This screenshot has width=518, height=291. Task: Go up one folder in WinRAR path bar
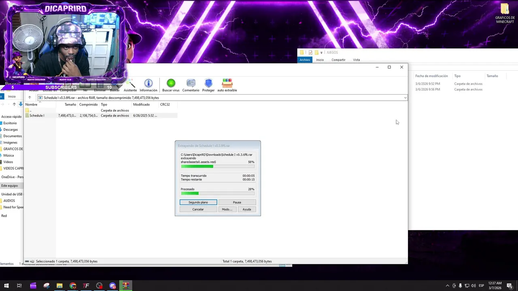coord(30,97)
